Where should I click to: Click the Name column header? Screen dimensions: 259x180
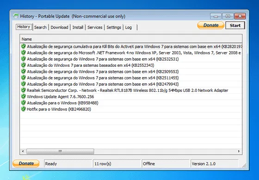[x=131, y=39]
